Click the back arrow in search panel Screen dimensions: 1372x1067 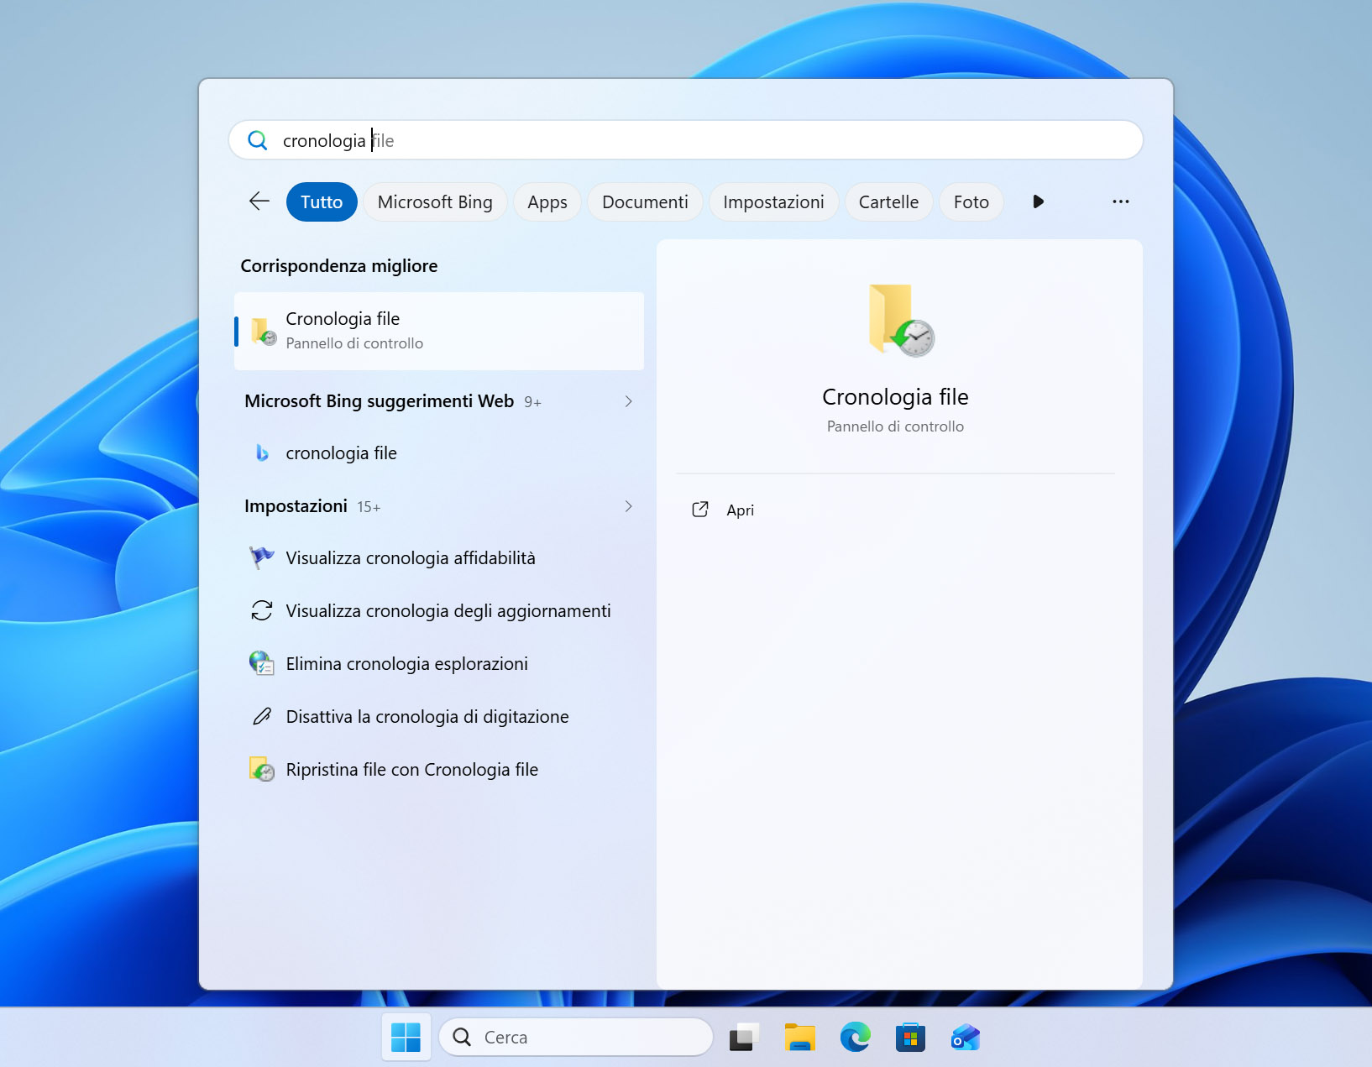(259, 201)
